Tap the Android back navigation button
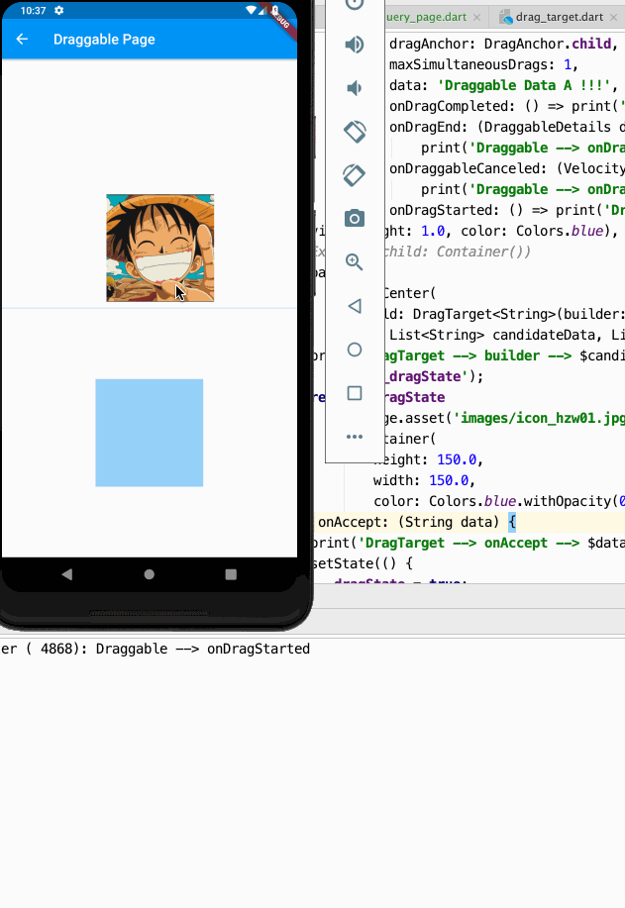The image size is (625, 908). [x=67, y=574]
